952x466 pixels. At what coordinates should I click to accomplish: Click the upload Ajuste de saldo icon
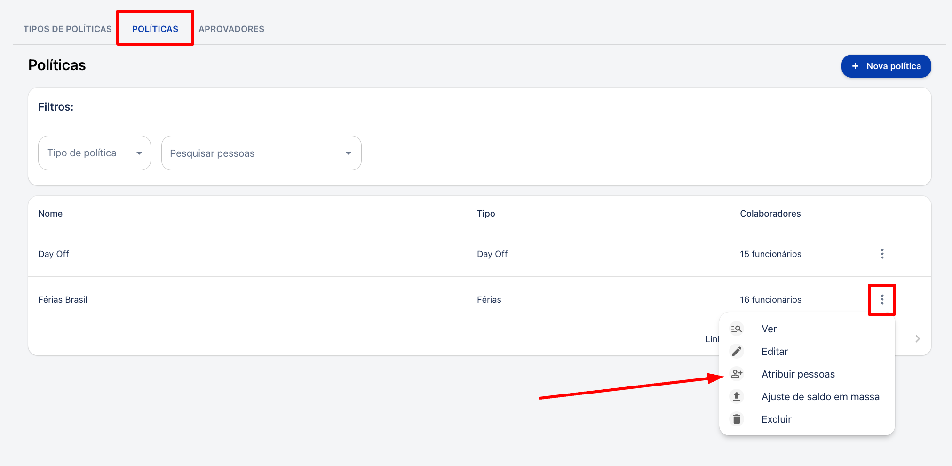tap(737, 397)
